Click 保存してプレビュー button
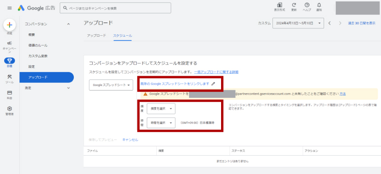 [x=103, y=140]
